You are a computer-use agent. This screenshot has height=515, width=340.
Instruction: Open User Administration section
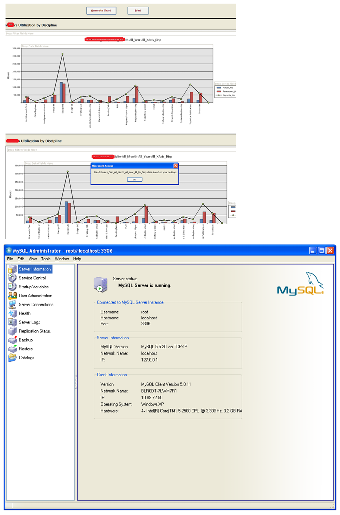[x=35, y=296]
